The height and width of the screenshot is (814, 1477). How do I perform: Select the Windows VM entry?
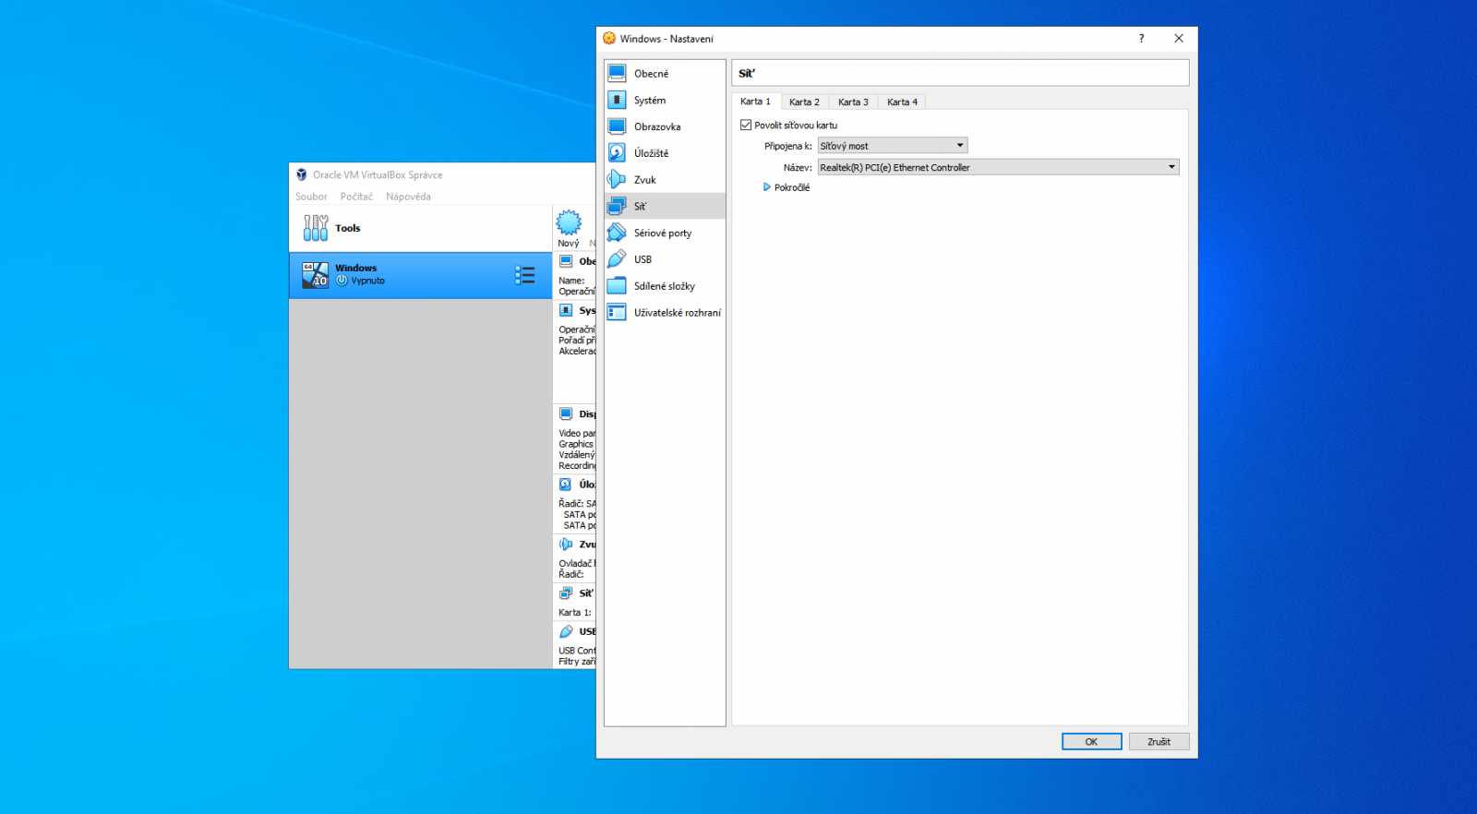point(421,275)
